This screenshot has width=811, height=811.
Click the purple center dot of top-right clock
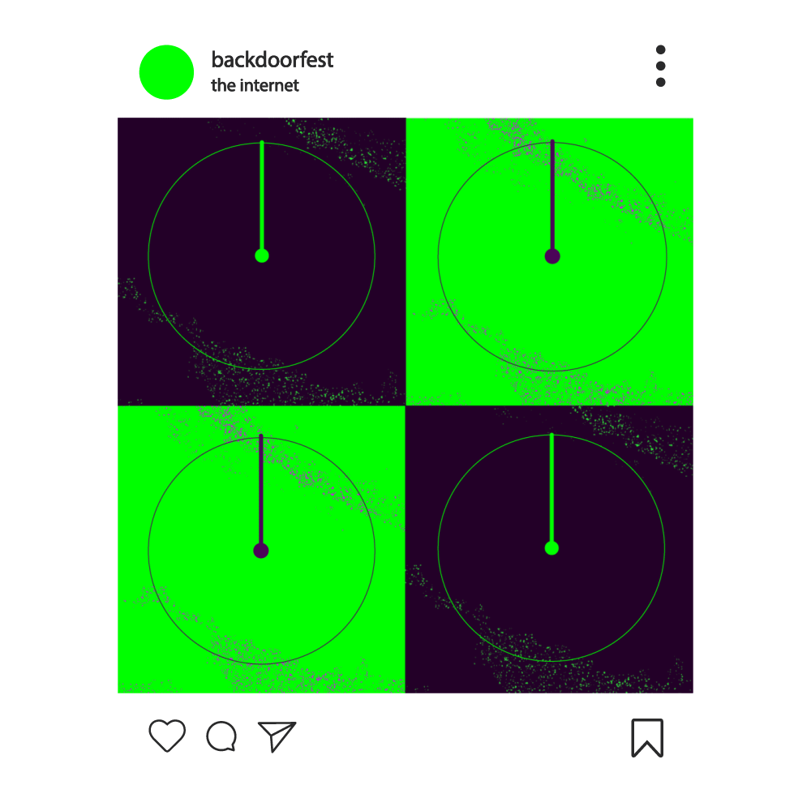point(552,256)
